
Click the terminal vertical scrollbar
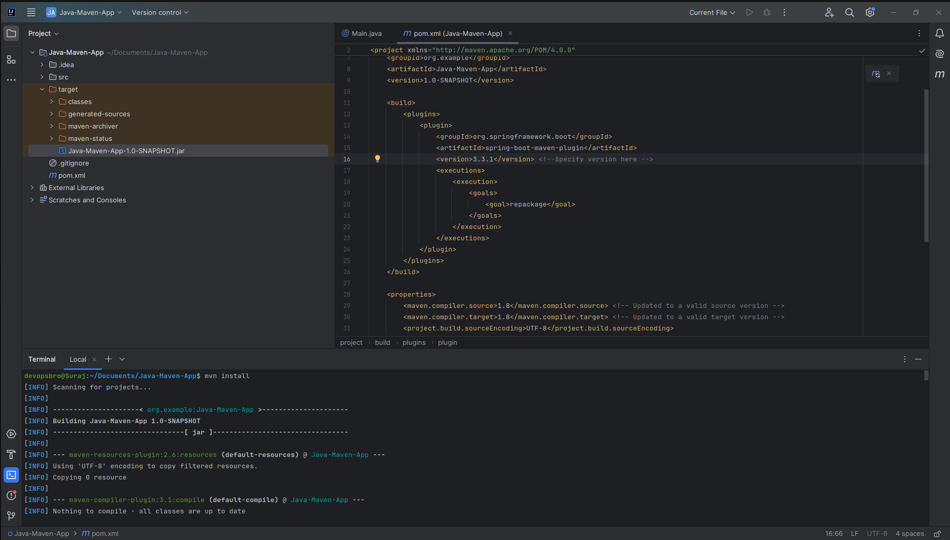pyautogui.click(x=926, y=375)
